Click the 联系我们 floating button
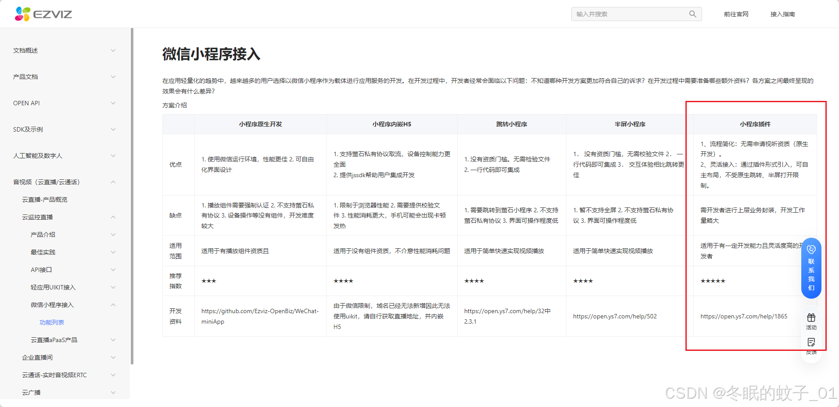The width and height of the screenshot is (839, 407). (x=811, y=268)
